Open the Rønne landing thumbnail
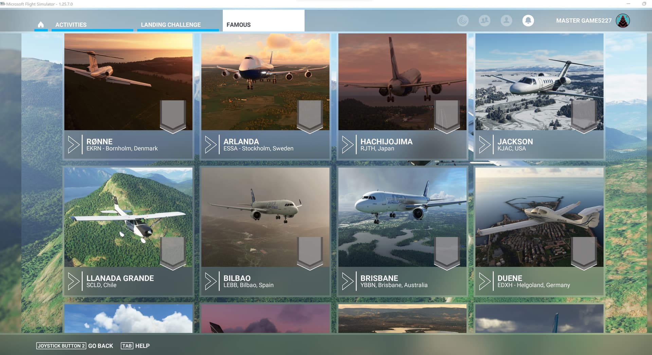The width and height of the screenshot is (652, 355). (128, 82)
